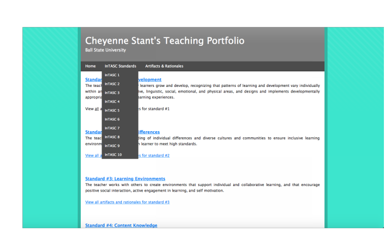Click the standard #2 artifacts and rationales link
Image resolution: width=390 pixels, height=244 pixels.
[x=153, y=156]
